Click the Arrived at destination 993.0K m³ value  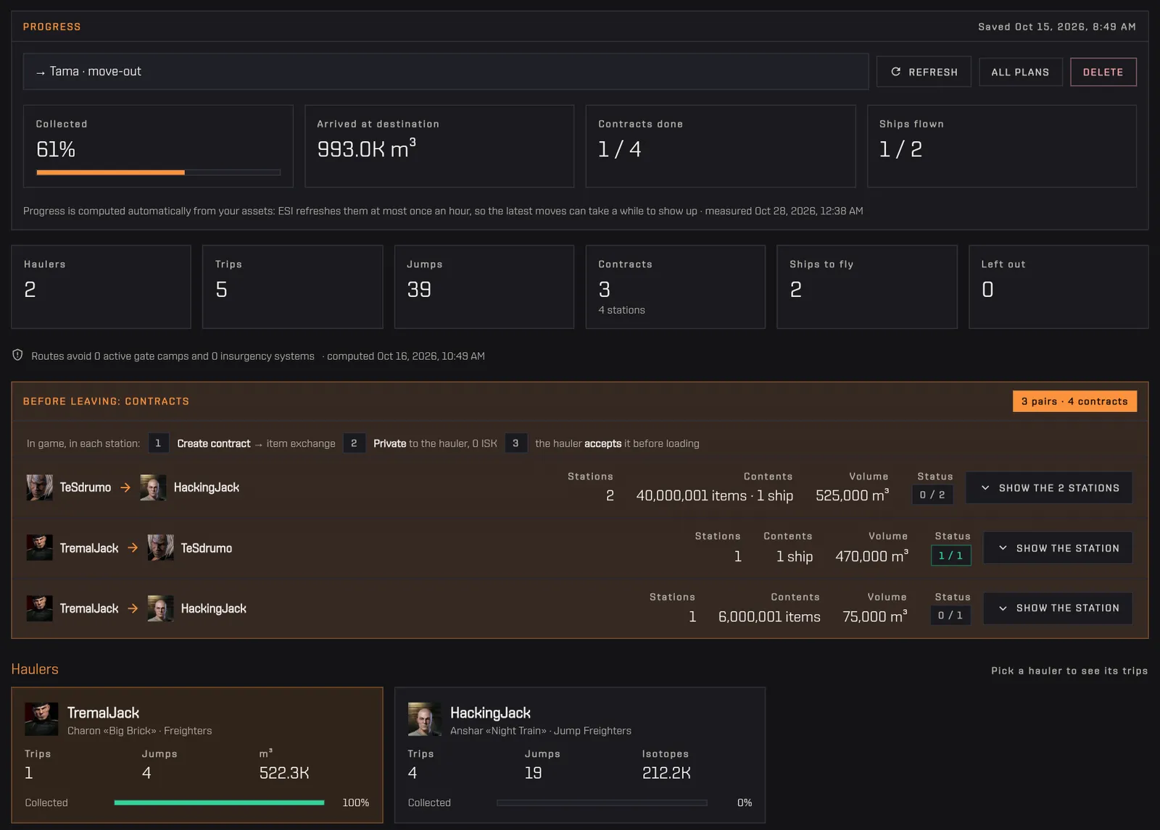tap(366, 148)
